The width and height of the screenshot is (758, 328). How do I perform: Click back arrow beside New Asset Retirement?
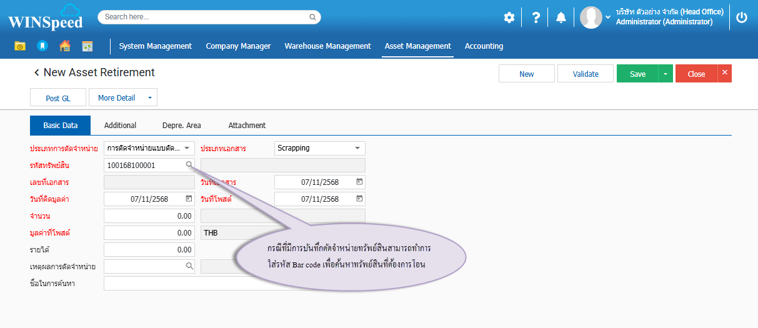click(x=36, y=72)
